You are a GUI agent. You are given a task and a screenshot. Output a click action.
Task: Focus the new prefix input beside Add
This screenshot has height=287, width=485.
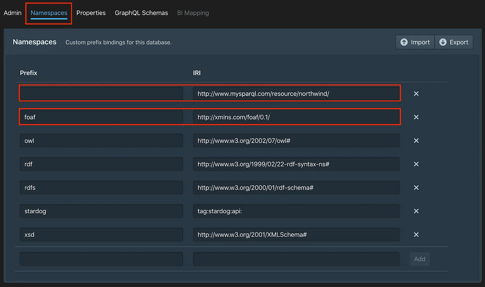102,259
